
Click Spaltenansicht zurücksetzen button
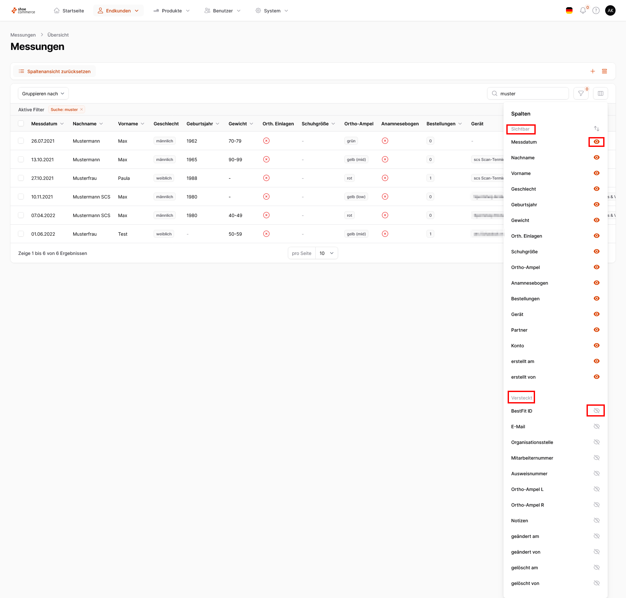pyautogui.click(x=55, y=71)
